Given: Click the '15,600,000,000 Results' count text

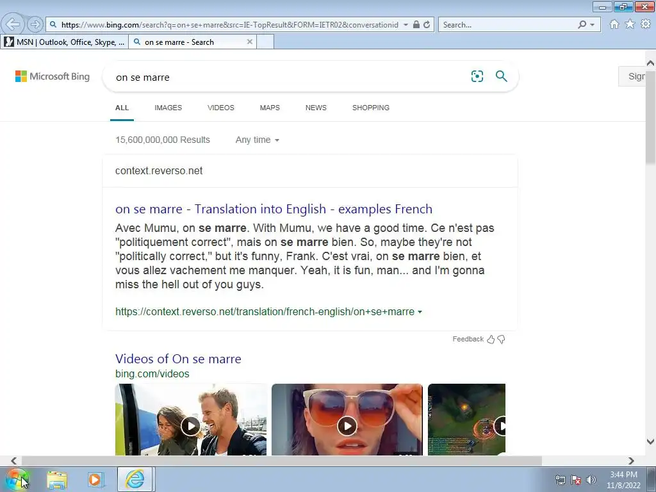Looking at the screenshot, I should pos(163,140).
